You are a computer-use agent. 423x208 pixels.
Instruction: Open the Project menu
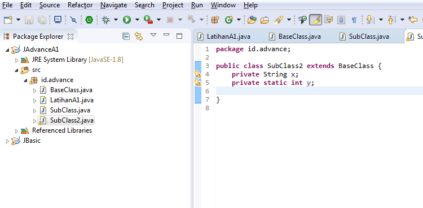pos(173,5)
